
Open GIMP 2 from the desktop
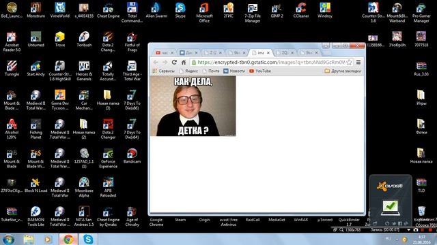pyautogui.click(x=277, y=10)
